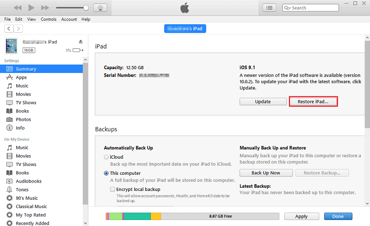Click the teal storage bar segment
The image size is (370, 226).
[x=137, y=216]
